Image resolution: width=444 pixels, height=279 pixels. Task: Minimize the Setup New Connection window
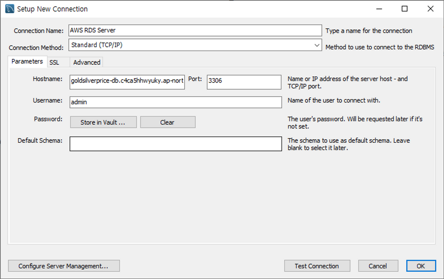379,9
